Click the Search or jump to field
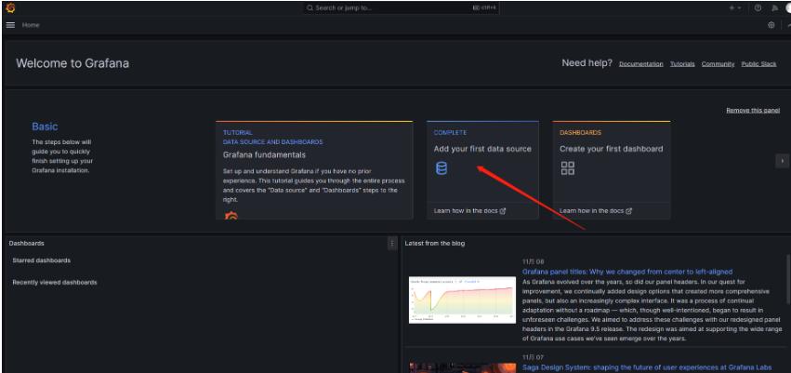The height and width of the screenshot is (373, 791). click(401, 8)
